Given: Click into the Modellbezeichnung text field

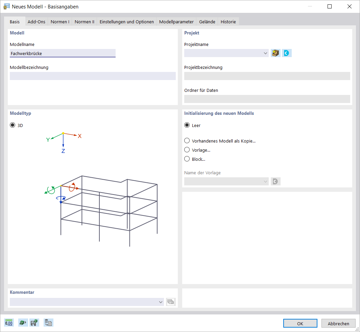Looking at the screenshot, I should coord(93,76).
